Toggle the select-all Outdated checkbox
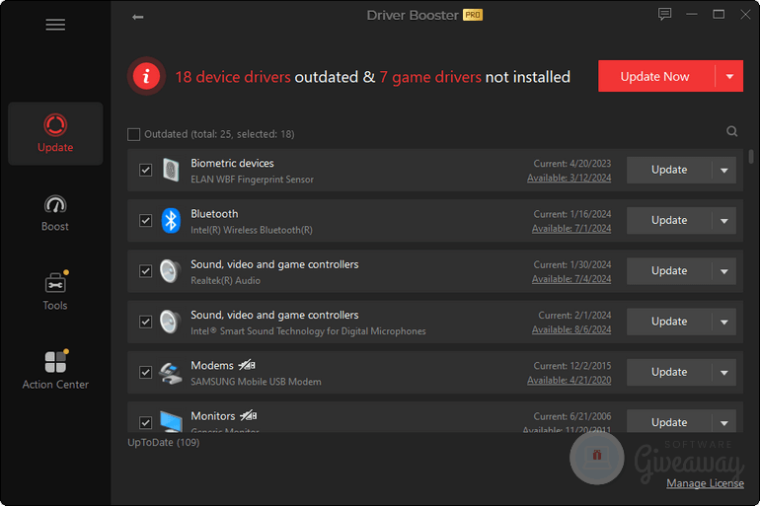This screenshot has height=506, width=760. coord(134,134)
